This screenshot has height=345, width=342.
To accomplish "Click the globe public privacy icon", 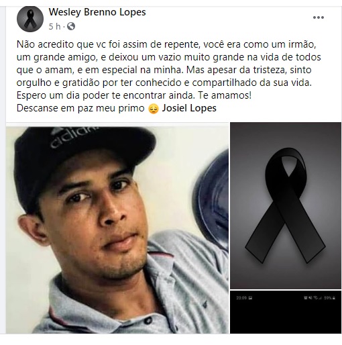I will coord(71,26).
